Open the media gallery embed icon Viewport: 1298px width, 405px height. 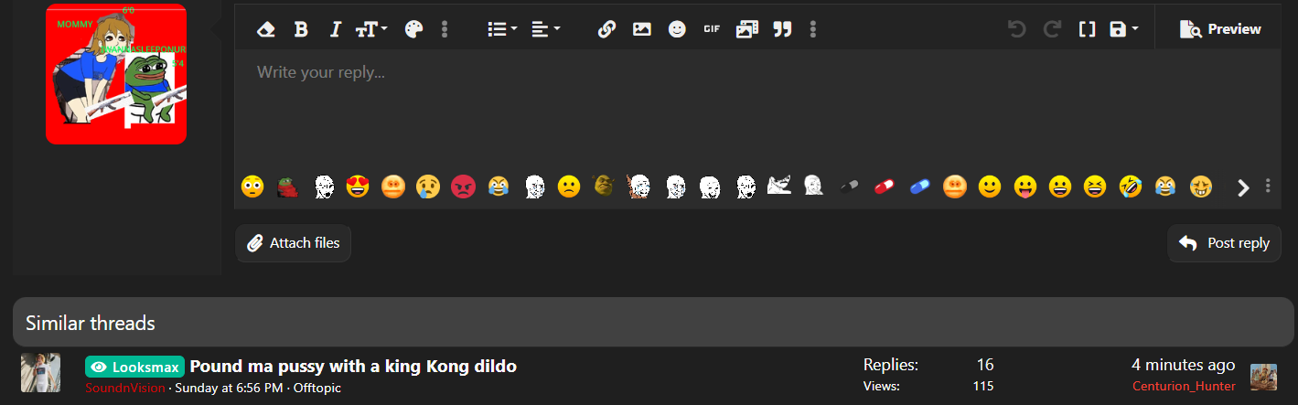click(747, 29)
